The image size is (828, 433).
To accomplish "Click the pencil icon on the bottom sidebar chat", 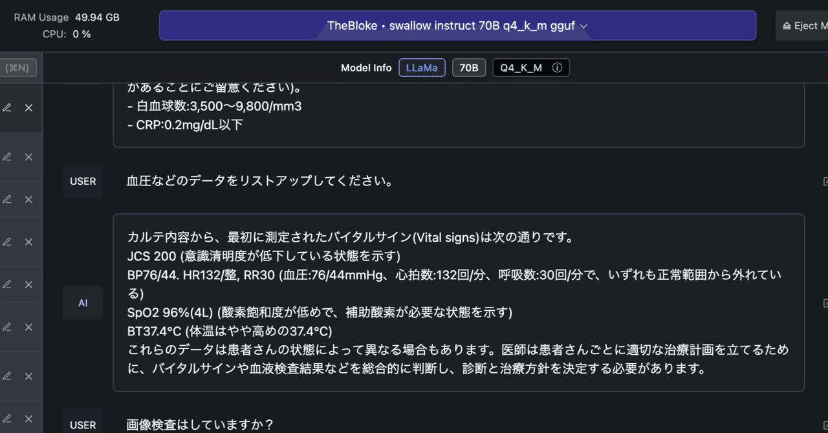I will [x=7, y=418].
